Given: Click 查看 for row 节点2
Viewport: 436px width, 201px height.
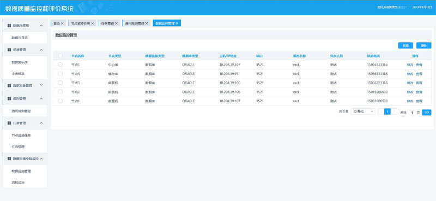Looking at the screenshot, I should coord(419,92).
